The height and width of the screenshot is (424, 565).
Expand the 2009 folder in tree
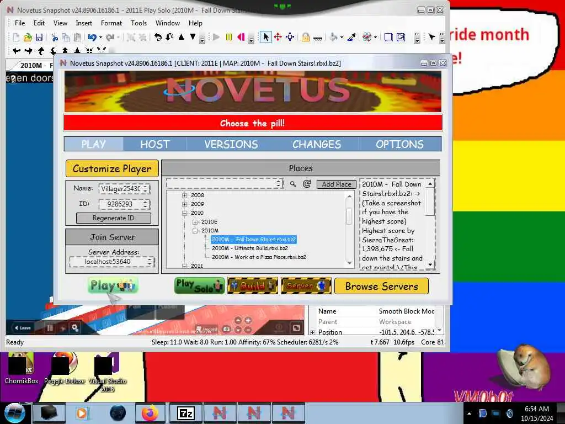tap(185, 204)
